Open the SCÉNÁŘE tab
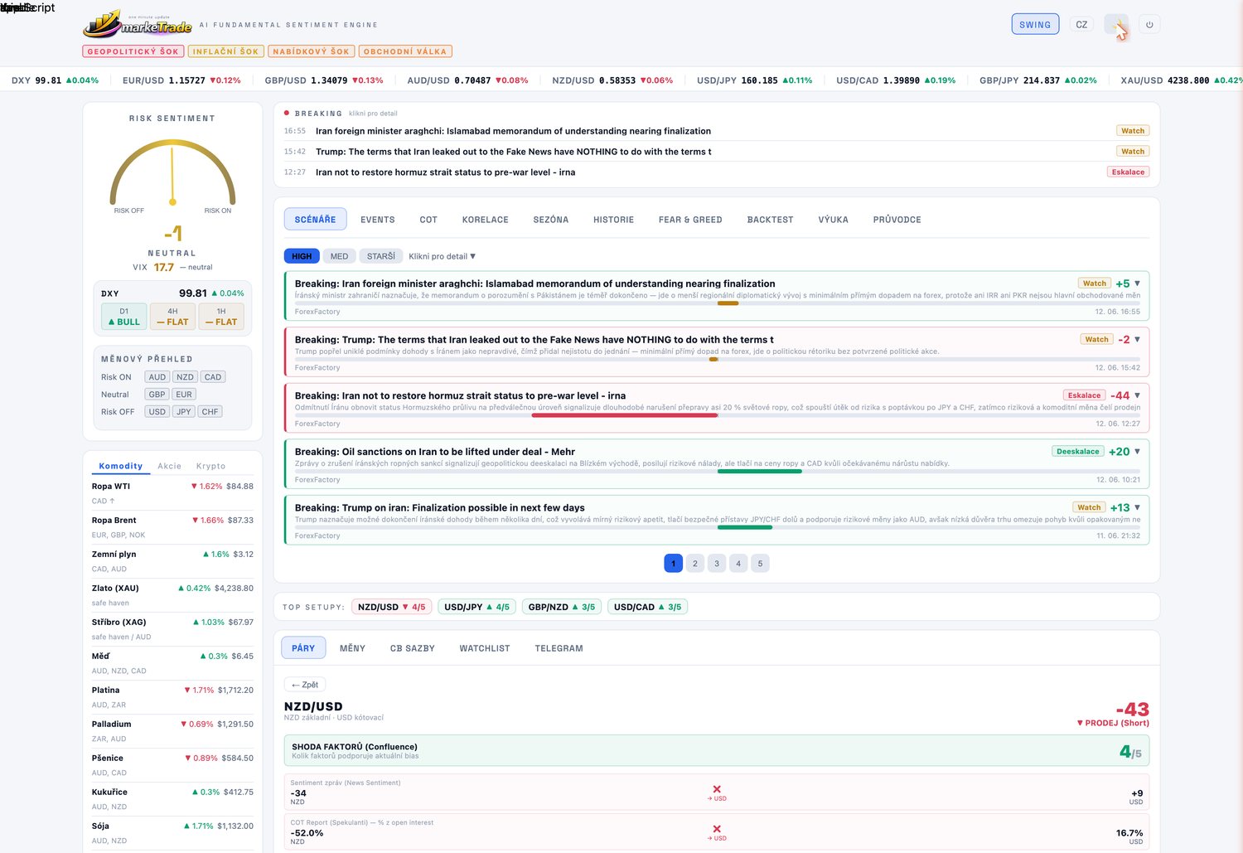Screen dimensions: 1243x853 pyautogui.click(x=316, y=220)
